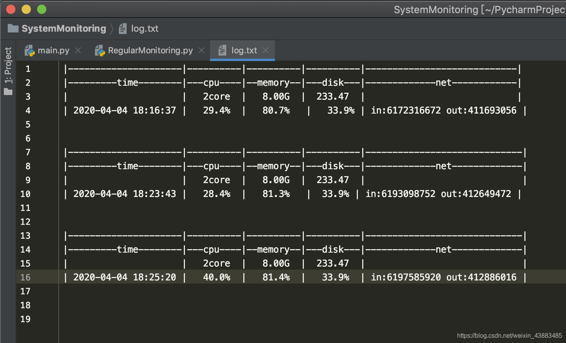Click net text out:412649472
The width and height of the screenshot is (566, 343).
[476, 194]
